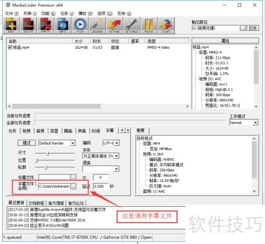Click the DELETE toolbar icon

pyautogui.click(x=29, y=25)
